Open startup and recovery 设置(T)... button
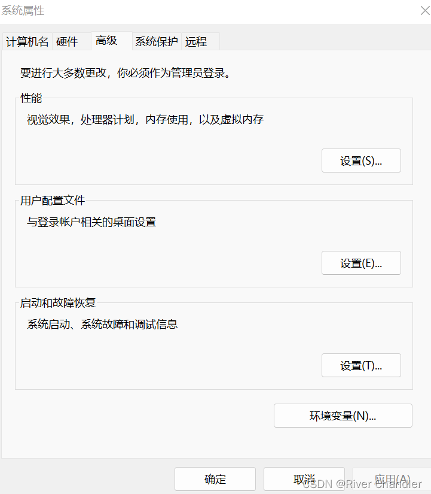The height and width of the screenshot is (494, 431). click(x=361, y=365)
